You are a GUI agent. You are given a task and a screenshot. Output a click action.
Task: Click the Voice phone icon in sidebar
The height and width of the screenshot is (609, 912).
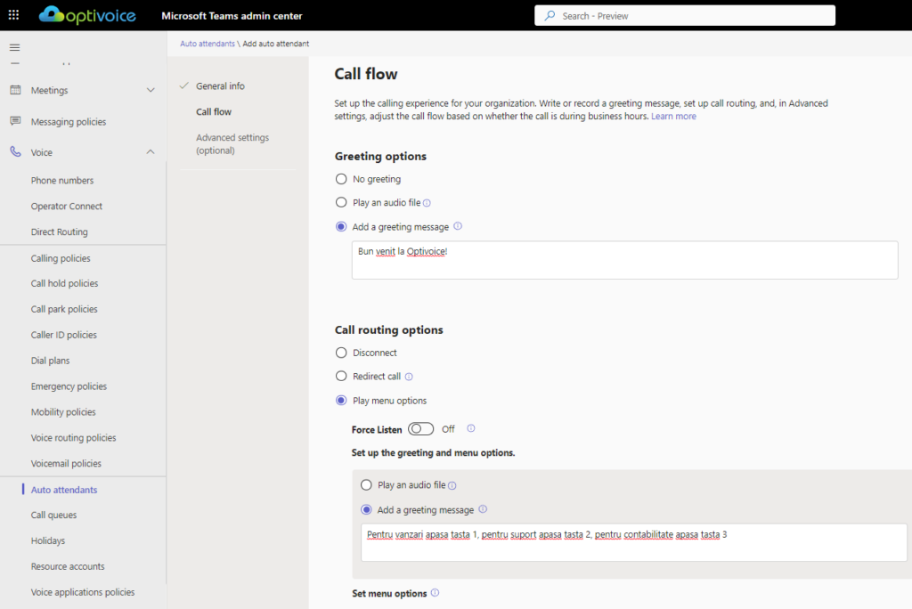(x=15, y=152)
